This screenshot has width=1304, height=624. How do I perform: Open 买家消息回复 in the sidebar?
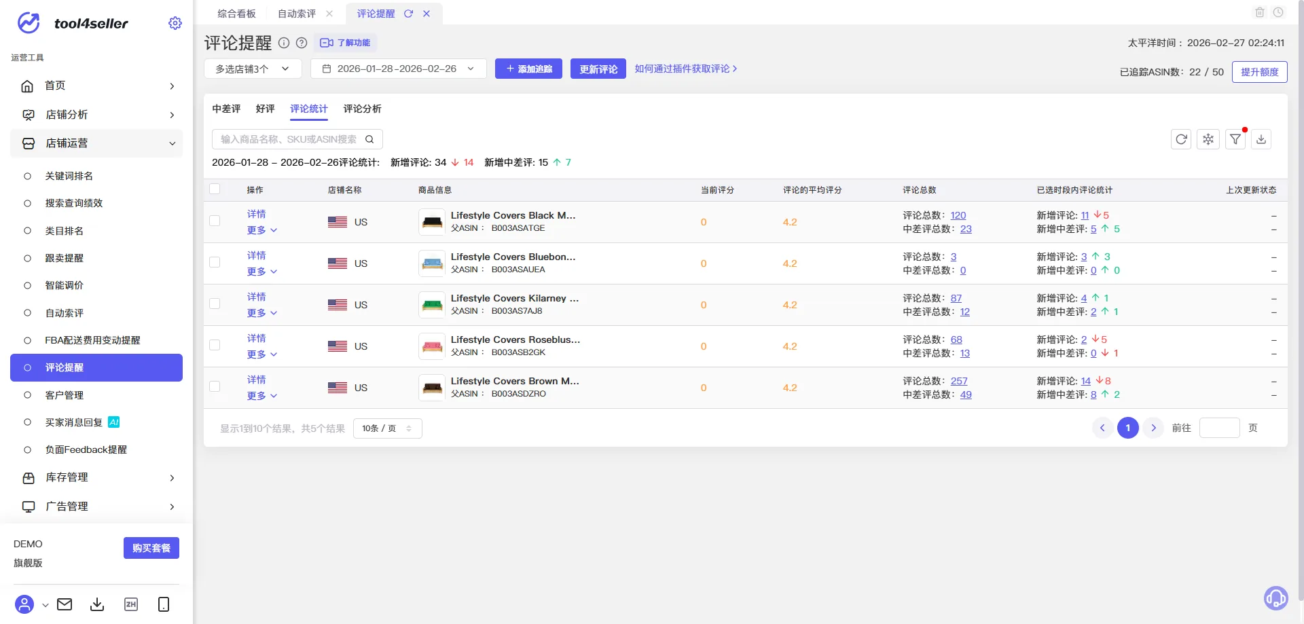[74, 422]
